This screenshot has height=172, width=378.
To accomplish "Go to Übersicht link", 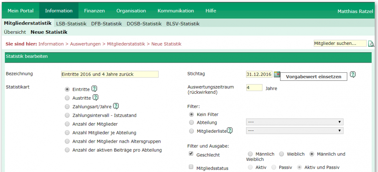I will point(15,32).
